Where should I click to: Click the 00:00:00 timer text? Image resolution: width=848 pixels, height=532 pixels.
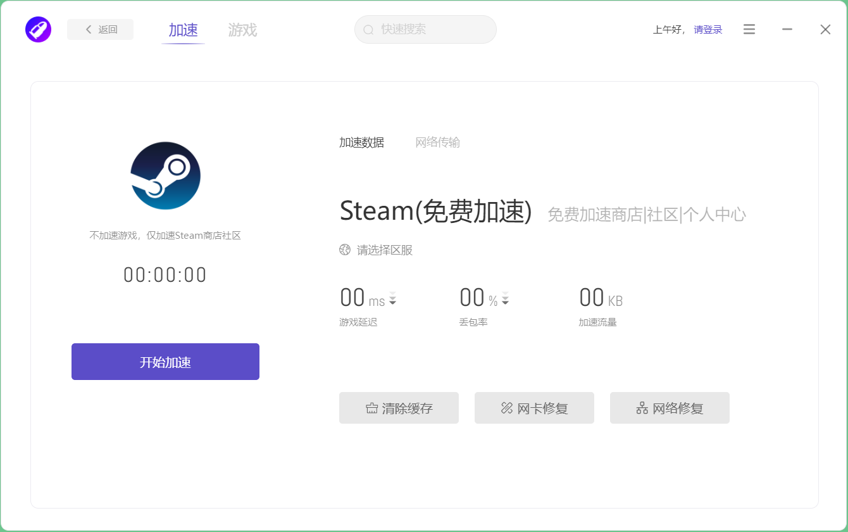click(x=165, y=275)
